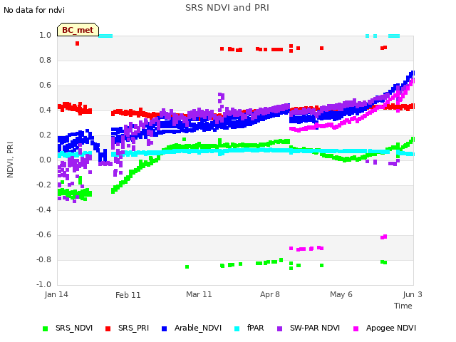
Task: Click the 'No data for ndvi' message
Action: pyautogui.click(x=34, y=10)
